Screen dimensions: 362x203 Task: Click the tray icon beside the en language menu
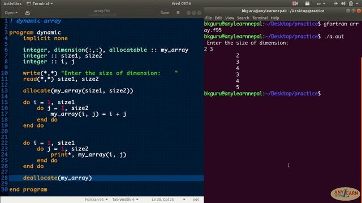point(307,3)
